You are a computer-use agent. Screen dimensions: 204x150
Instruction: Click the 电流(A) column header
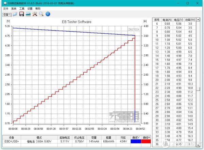pos(167,20)
